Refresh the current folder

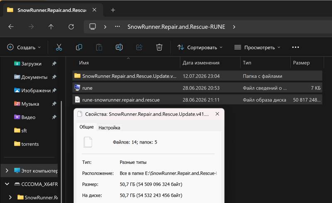[x=71, y=27]
